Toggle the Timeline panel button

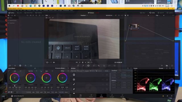click(39, 13)
